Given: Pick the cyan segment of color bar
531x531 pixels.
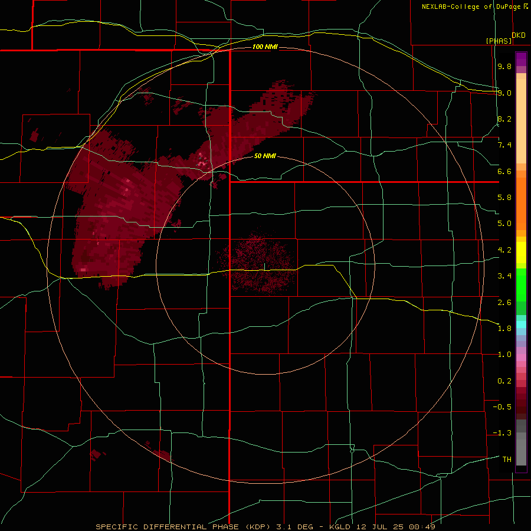Looking at the screenshot, I should click(521, 324).
